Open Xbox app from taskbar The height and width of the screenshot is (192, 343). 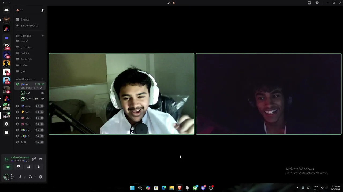(195, 188)
